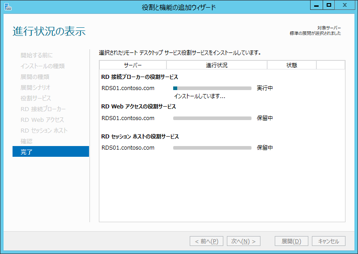358x254 pixels.
Task: Select 役割サービス step in sidebar
Action: [36, 98]
